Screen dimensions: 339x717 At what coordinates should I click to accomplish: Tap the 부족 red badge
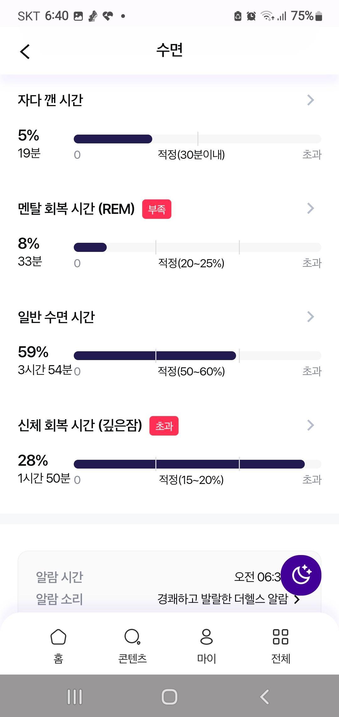click(x=157, y=209)
